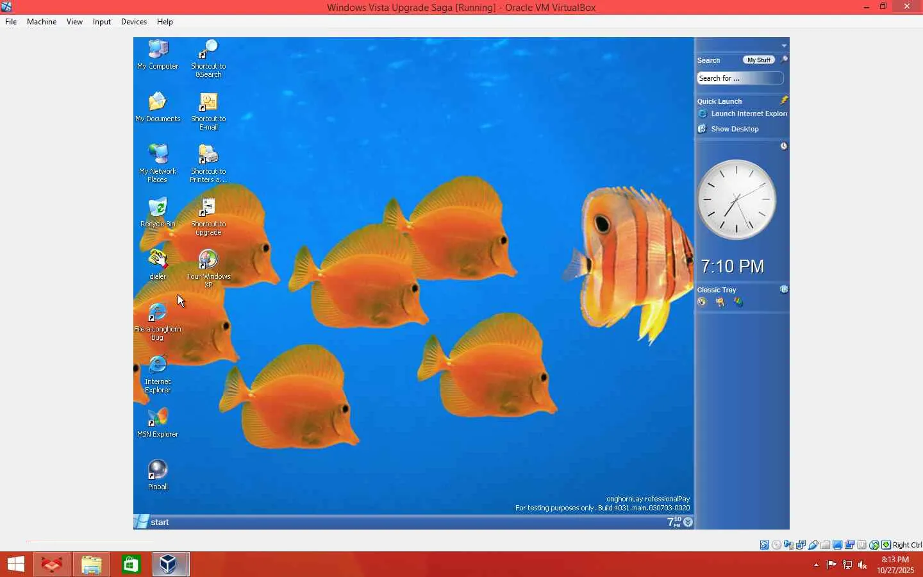Open the VirtualBox Machine menu
The image size is (923, 577).
click(x=42, y=22)
